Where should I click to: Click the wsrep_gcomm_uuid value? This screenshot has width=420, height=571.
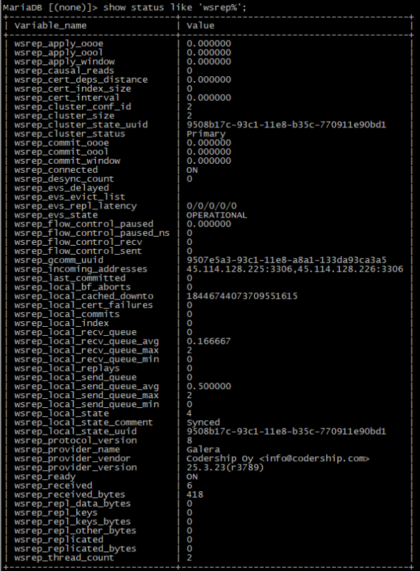coord(286,260)
